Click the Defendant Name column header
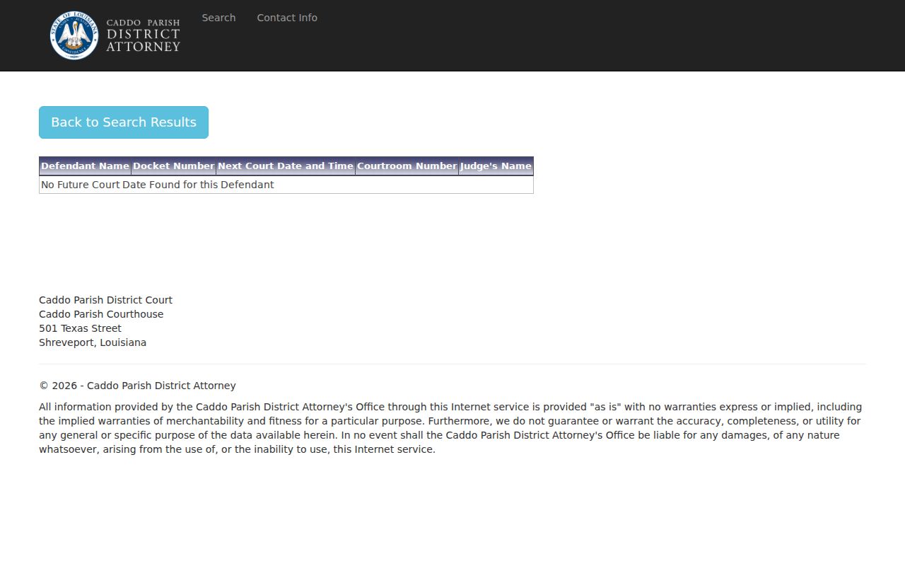Screen dimensions: 905x566 [x=85, y=166]
